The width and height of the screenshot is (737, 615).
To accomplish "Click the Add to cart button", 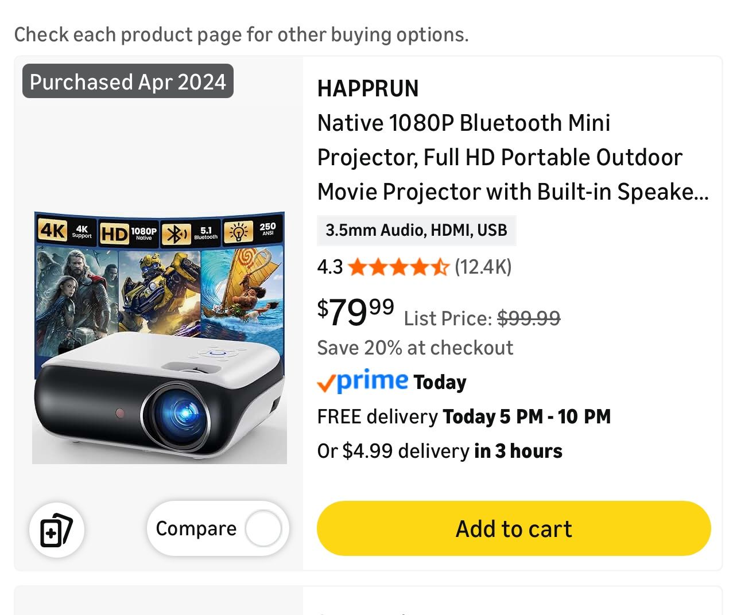I will pos(513,528).
